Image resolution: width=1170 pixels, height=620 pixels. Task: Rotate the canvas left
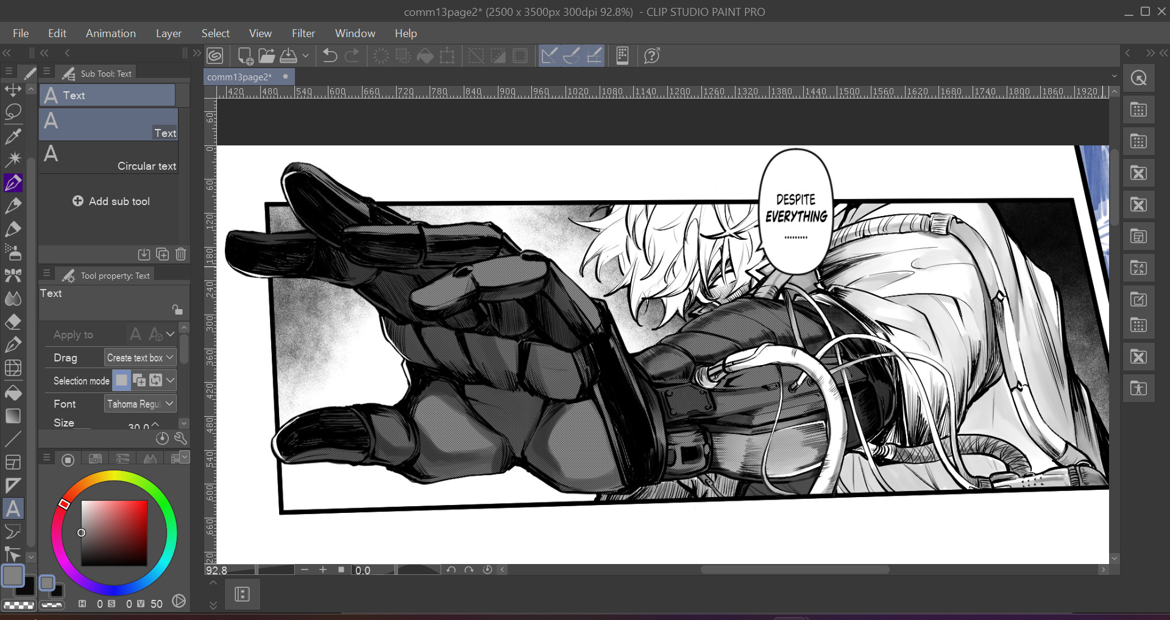pos(451,570)
